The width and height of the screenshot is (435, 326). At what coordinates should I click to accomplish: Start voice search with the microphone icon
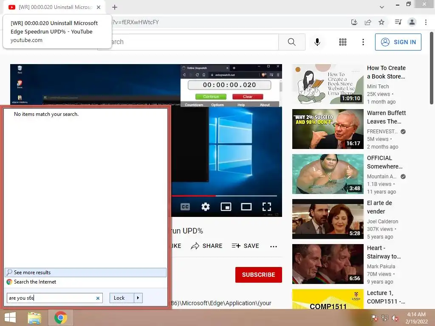tap(317, 42)
